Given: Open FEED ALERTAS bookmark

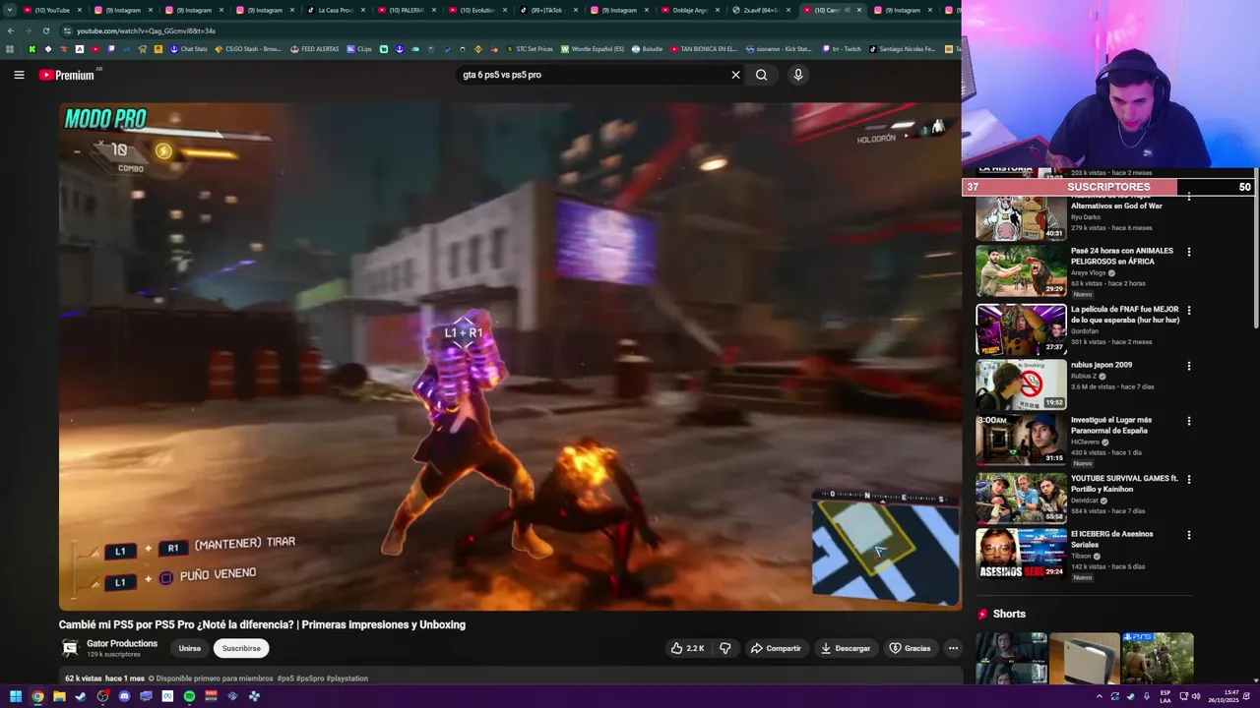Looking at the screenshot, I should (x=314, y=49).
